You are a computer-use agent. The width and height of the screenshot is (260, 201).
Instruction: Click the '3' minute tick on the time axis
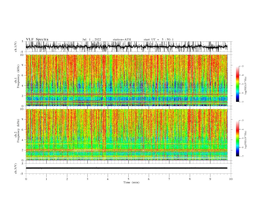[x=87, y=179]
